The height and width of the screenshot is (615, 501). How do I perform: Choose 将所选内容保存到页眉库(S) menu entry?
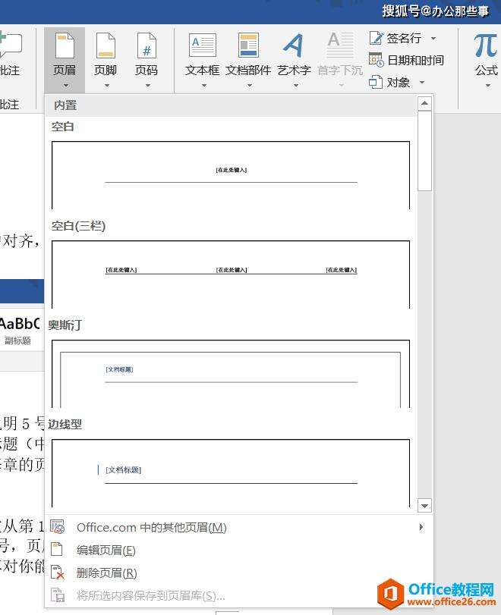click(238, 595)
